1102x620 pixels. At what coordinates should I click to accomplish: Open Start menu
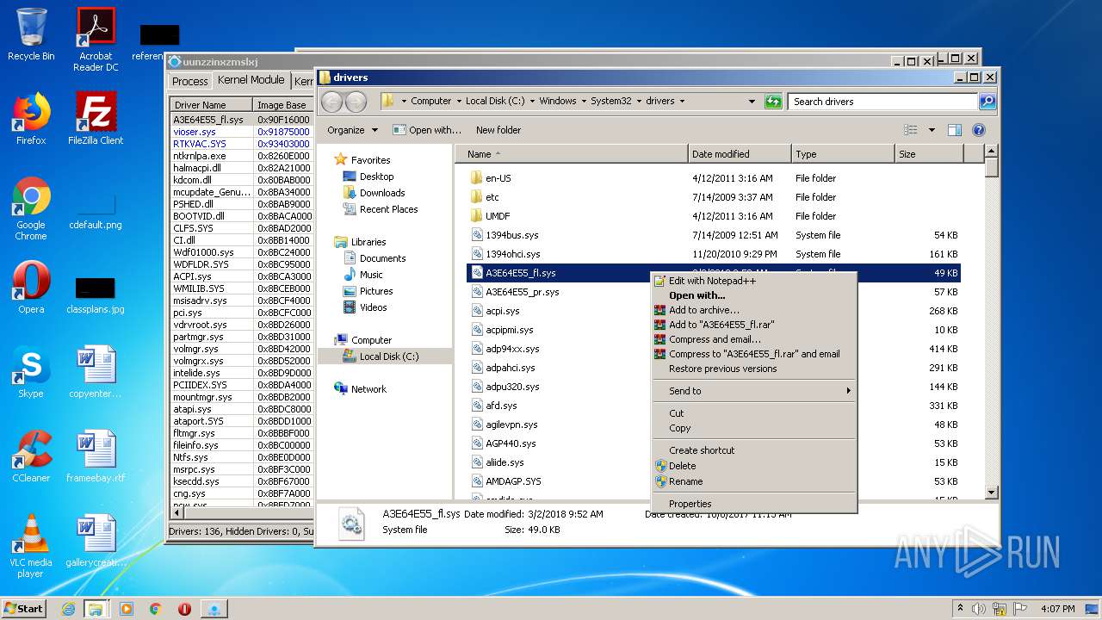pos(24,609)
